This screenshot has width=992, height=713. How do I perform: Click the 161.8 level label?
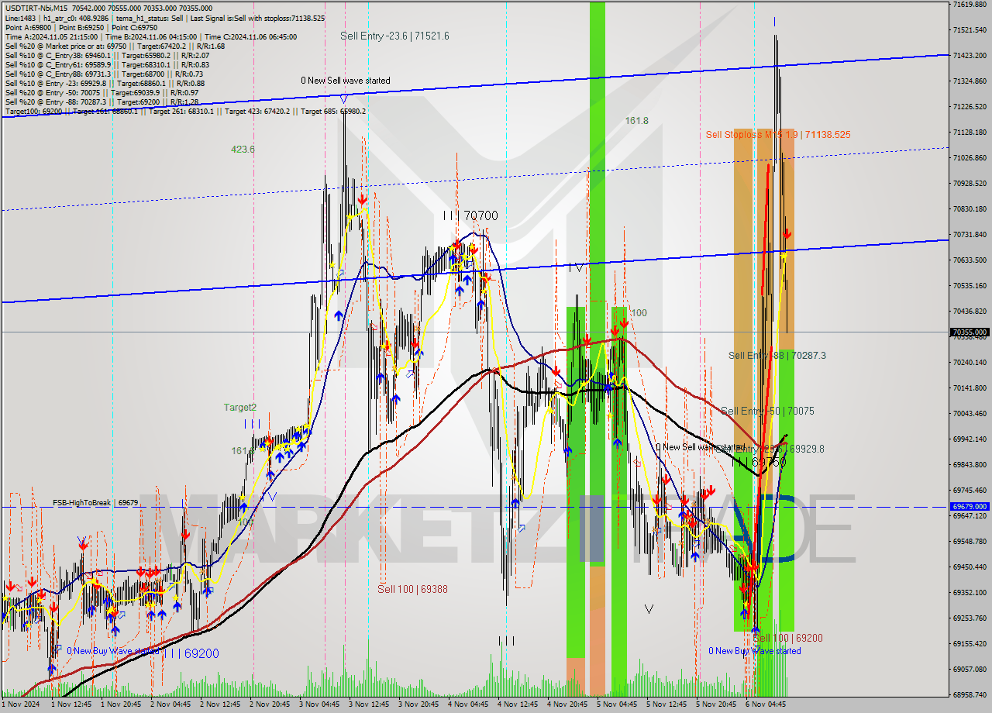(637, 121)
